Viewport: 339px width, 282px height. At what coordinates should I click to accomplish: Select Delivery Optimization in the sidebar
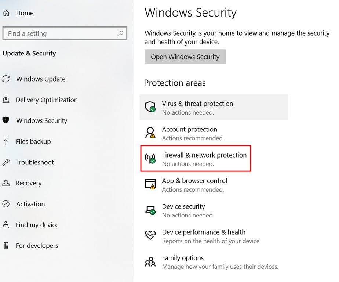tap(47, 100)
